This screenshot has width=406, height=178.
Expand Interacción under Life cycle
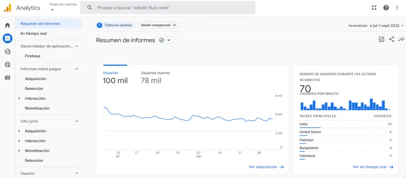[19, 141]
